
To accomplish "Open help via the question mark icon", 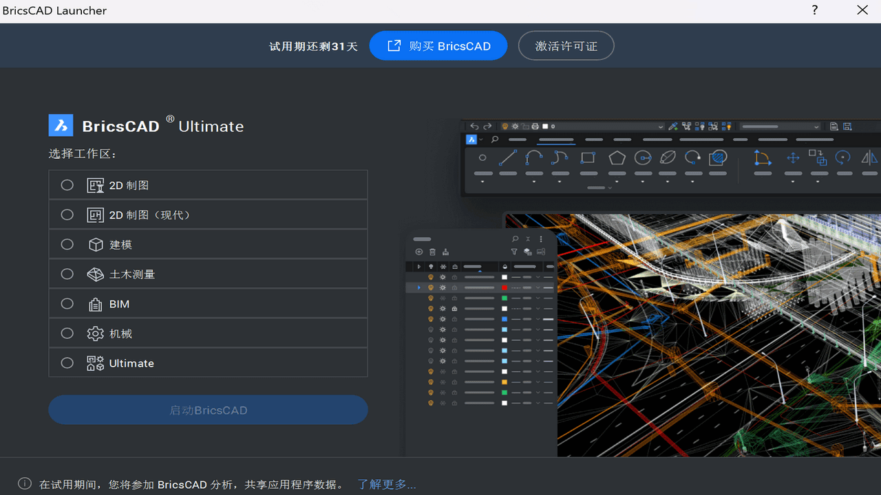I will [814, 10].
